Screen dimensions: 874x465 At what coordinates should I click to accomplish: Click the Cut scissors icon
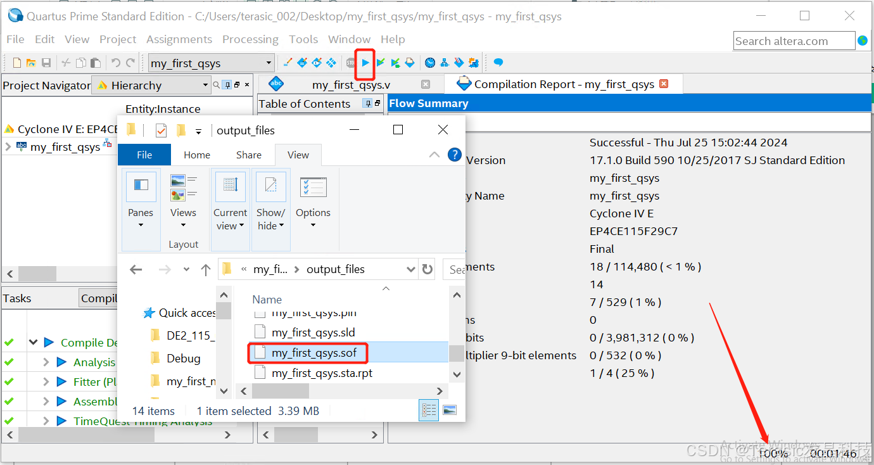[x=66, y=63]
